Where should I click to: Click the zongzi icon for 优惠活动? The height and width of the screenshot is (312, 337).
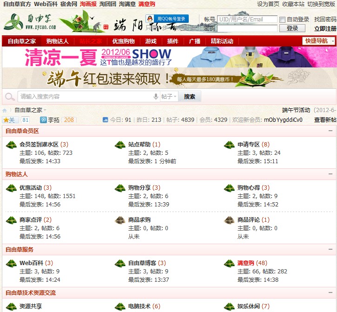[11, 188]
